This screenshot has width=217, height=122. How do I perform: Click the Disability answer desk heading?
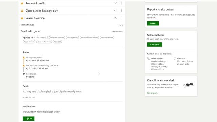click(161, 80)
